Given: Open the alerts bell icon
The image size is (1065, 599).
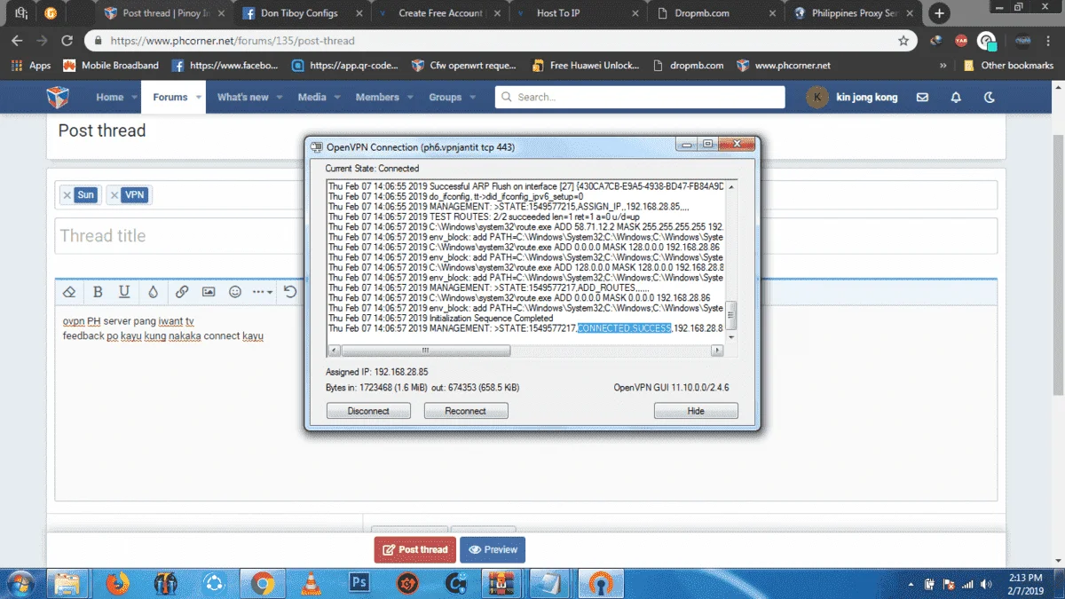Looking at the screenshot, I should click(956, 98).
